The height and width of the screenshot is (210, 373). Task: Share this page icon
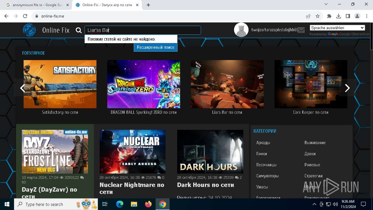(x=308, y=16)
